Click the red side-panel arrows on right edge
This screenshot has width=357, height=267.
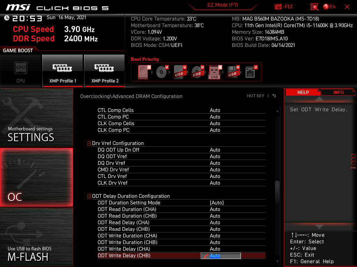(353, 168)
